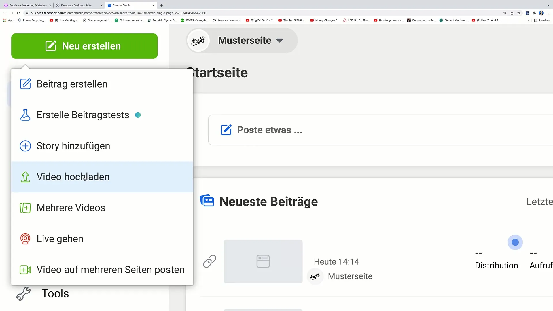Click the small Muster avatar beside the post
This screenshot has height=311, width=553.
[x=315, y=276]
